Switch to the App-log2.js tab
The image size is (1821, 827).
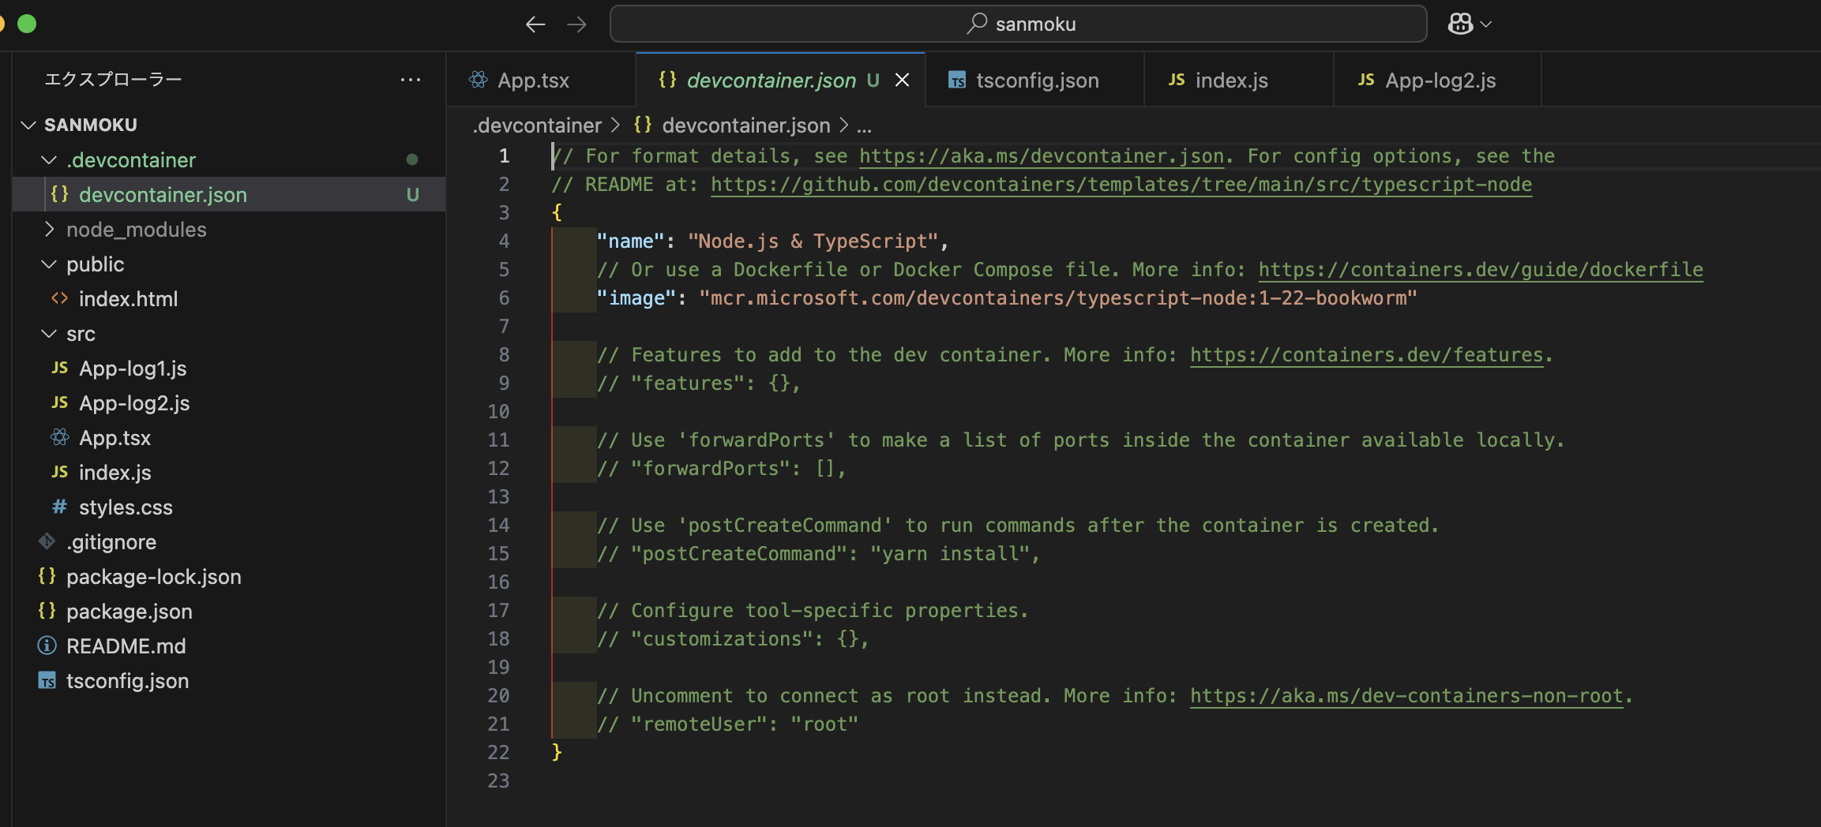pos(1441,79)
